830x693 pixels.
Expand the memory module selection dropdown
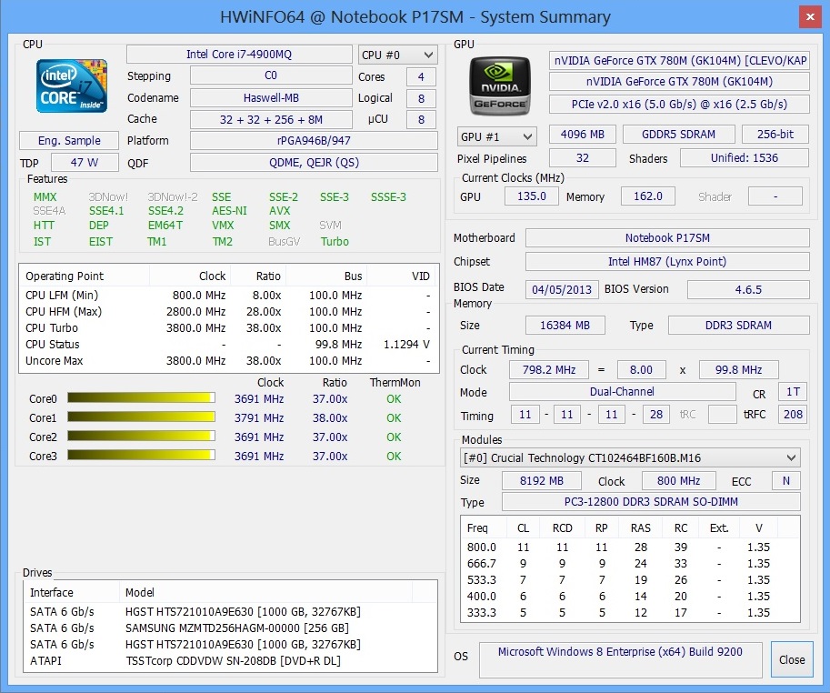pos(630,457)
